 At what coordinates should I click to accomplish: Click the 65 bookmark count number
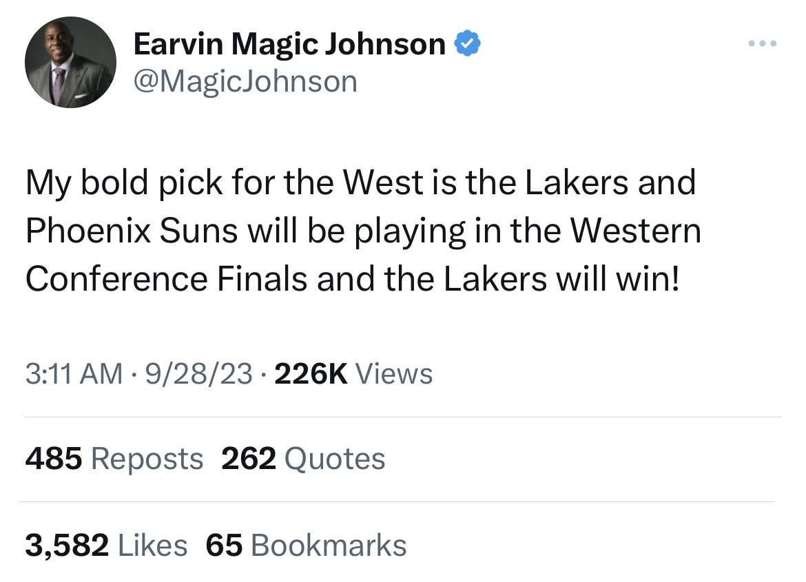[224, 545]
